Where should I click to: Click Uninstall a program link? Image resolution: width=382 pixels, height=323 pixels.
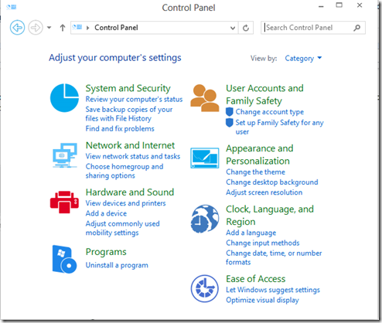coord(117,265)
